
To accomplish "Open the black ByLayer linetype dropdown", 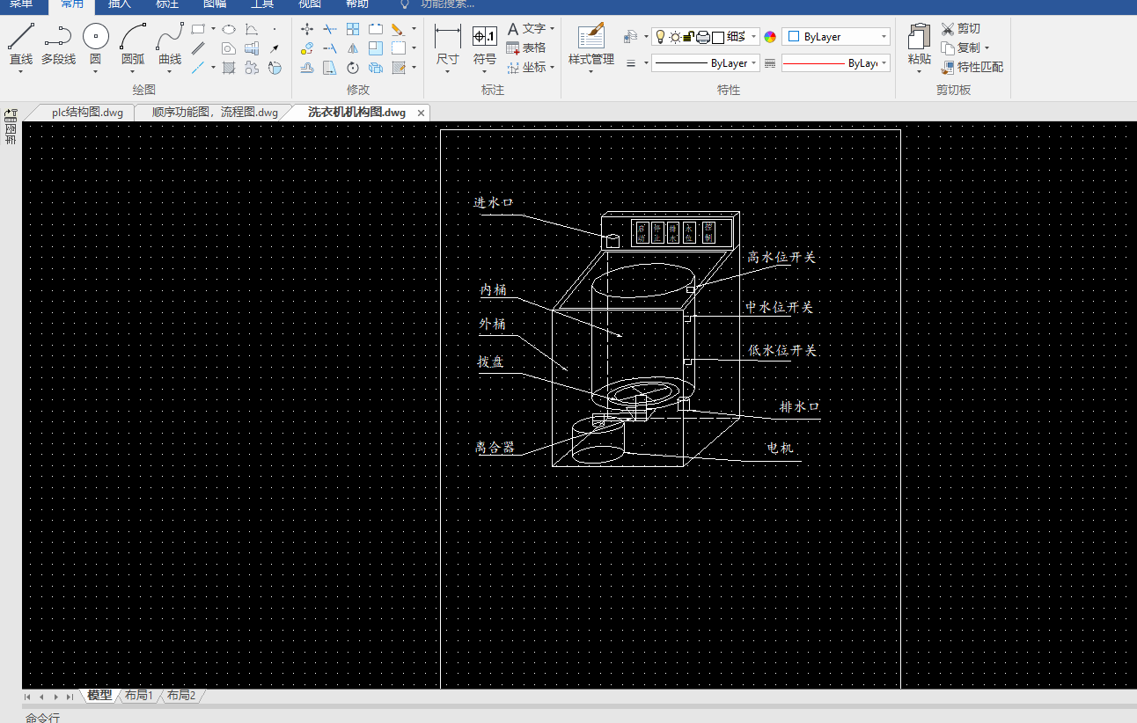I will click(x=754, y=63).
